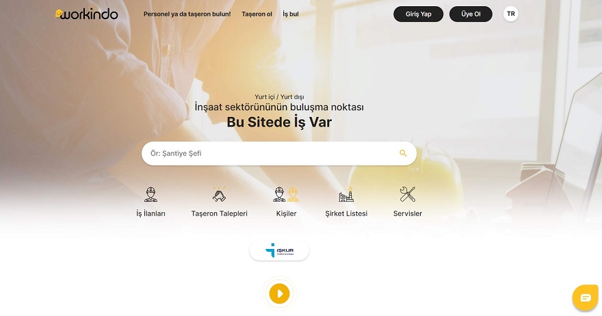Open Taşeron Talepleri handshake icon
This screenshot has height=316, width=602.
pyautogui.click(x=219, y=194)
